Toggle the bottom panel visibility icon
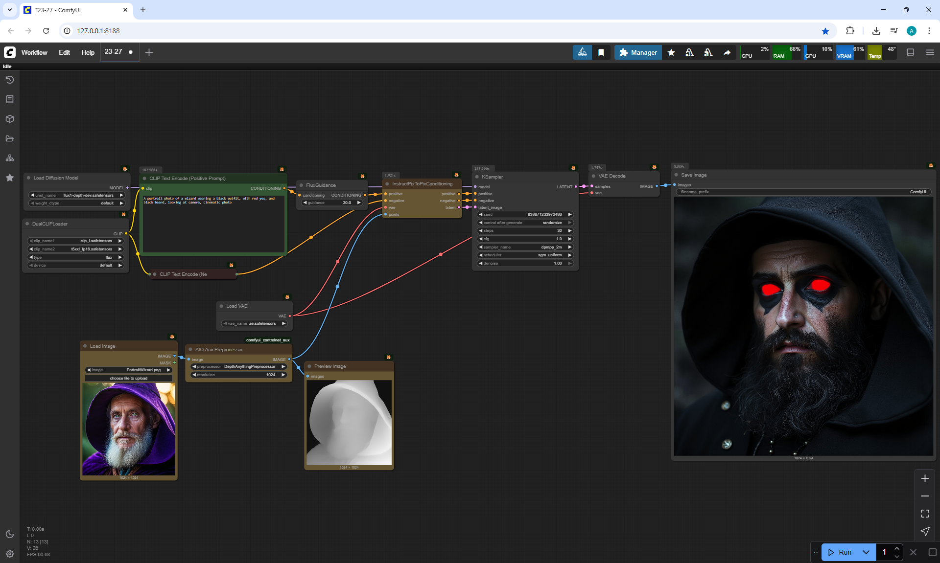Image resolution: width=940 pixels, height=563 pixels. point(910,52)
